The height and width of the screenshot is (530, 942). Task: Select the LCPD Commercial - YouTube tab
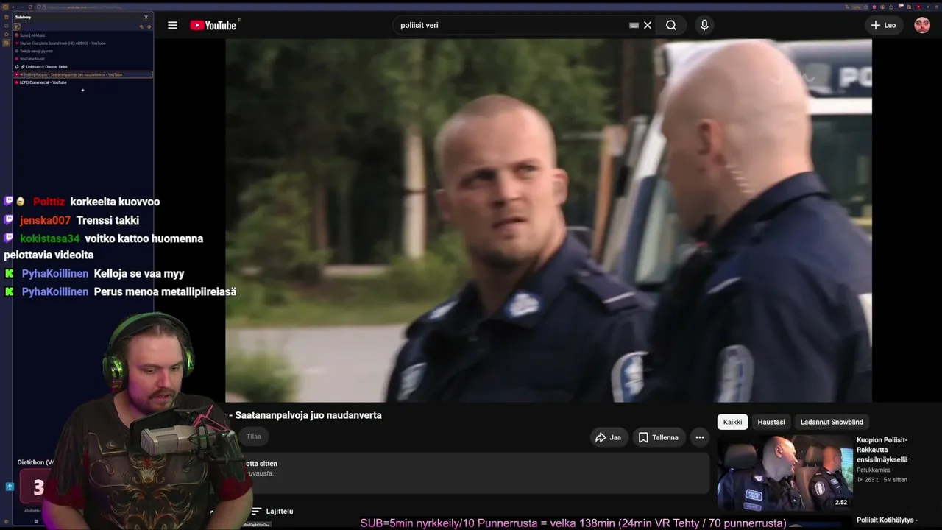click(82, 82)
